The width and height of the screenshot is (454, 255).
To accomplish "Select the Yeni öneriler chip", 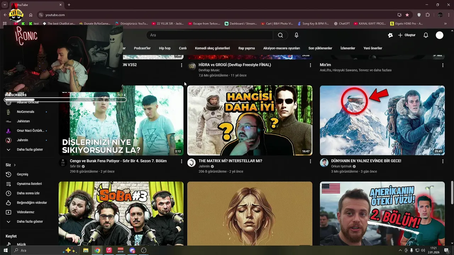I will coord(373,48).
